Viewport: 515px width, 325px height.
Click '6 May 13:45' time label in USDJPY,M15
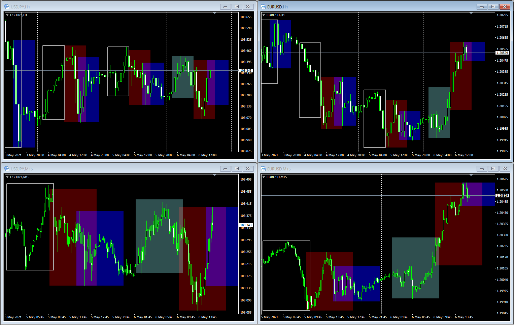tap(207, 317)
